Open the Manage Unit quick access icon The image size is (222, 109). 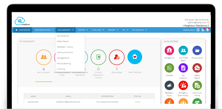(x=169, y=50)
